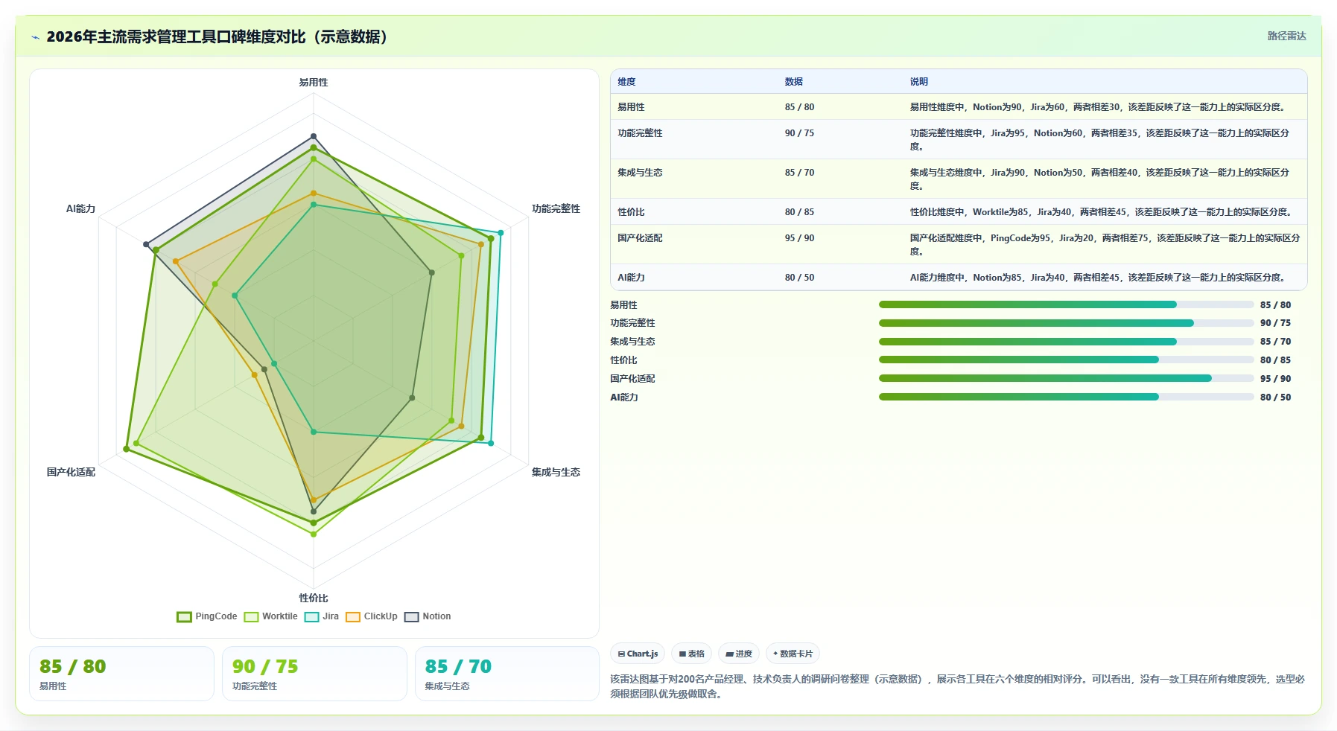This screenshot has height=731, width=1337.
Task: Toggle Notion series in chart legend
Action: tap(428, 616)
